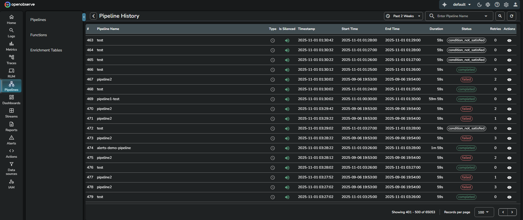Switch theme with the moon icon

tap(479, 5)
